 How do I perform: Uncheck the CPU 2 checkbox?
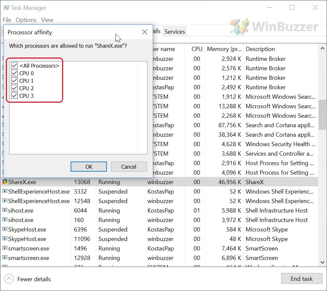tap(14, 88)
